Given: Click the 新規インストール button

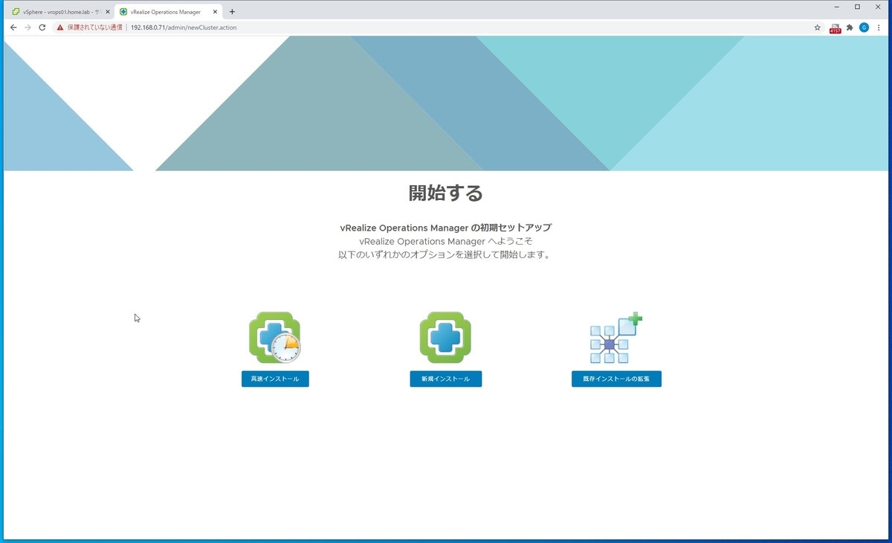Looking at the screenshot, I should pyautogui.click(x=446, y=379).
